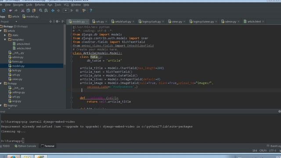Open the Help menu
This screenshot has height=158, width=281.
(x=86, y=5)
